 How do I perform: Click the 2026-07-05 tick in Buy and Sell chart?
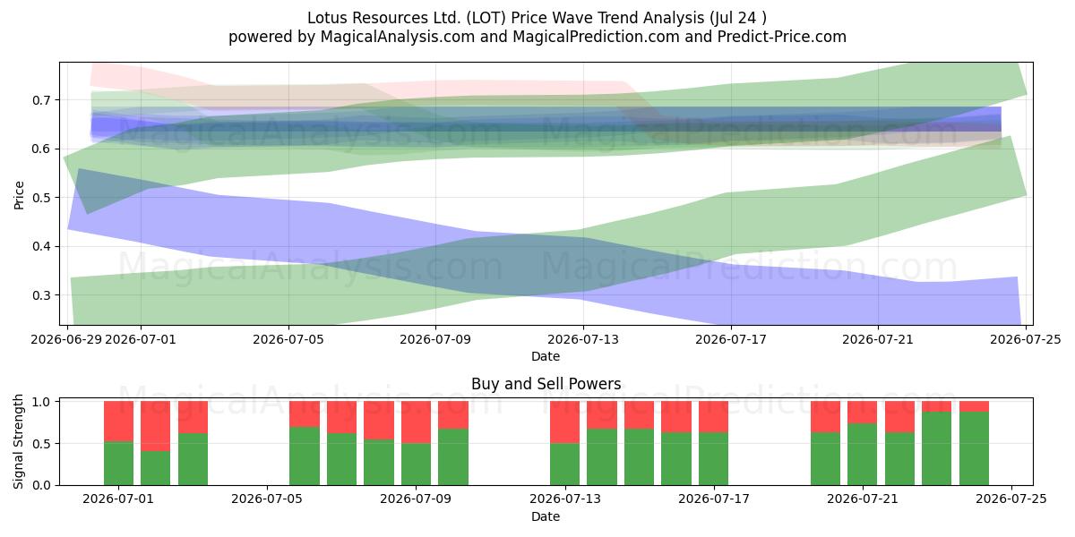pyautogui.click(x=268, y=499)
